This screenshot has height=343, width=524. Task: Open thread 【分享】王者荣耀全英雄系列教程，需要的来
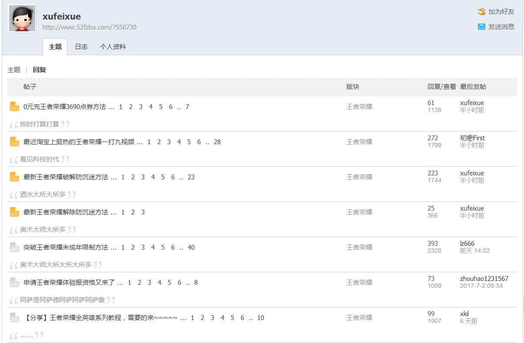tap(100, 318)
